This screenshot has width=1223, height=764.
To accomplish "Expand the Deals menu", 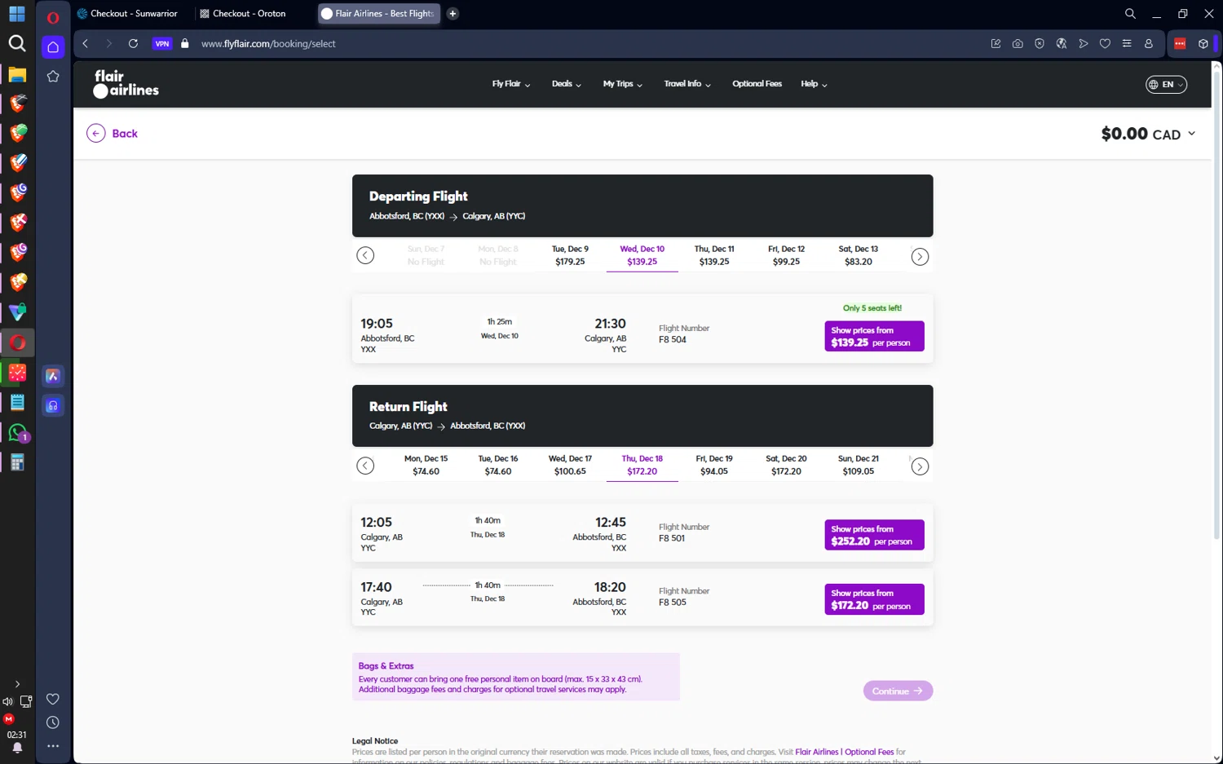I will (566, 84).
